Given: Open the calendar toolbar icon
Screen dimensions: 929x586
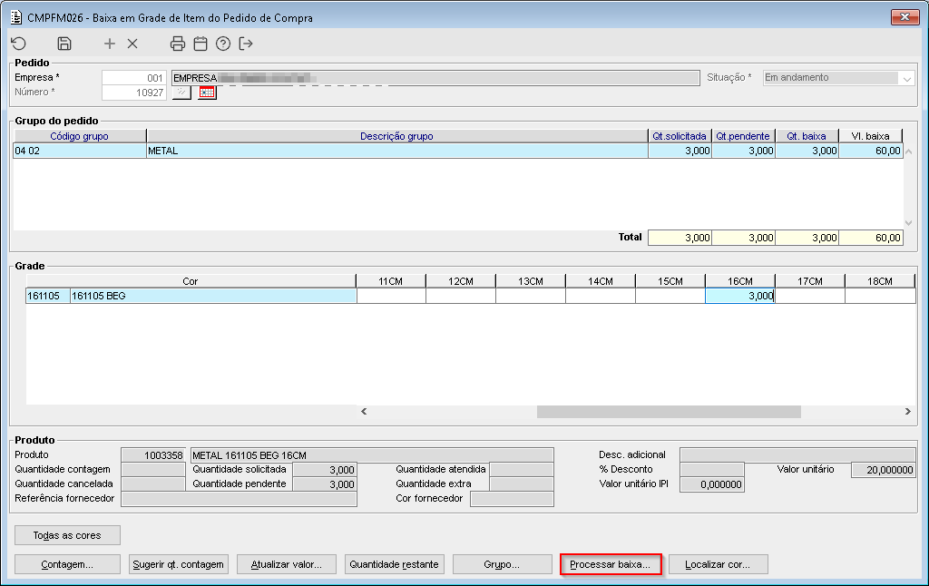Looking at the screenshot, I should pyautogui.click(x=200, y=44).
